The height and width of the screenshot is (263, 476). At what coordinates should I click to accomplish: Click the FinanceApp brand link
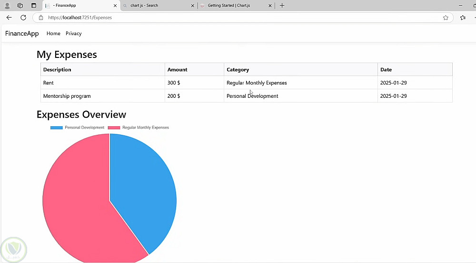click(22, 34)
